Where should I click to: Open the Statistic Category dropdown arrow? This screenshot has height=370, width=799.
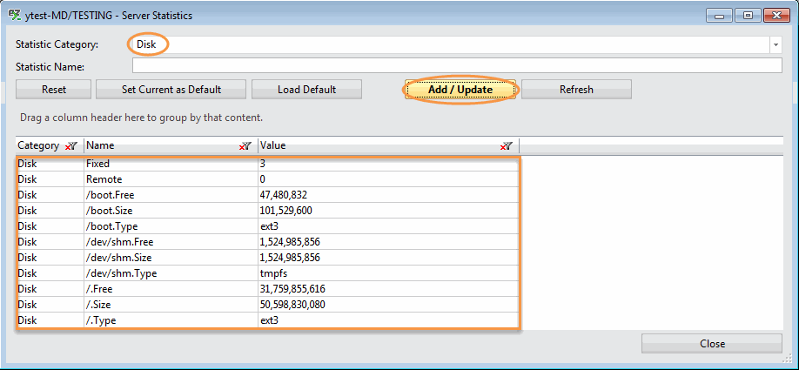(775, 44)
